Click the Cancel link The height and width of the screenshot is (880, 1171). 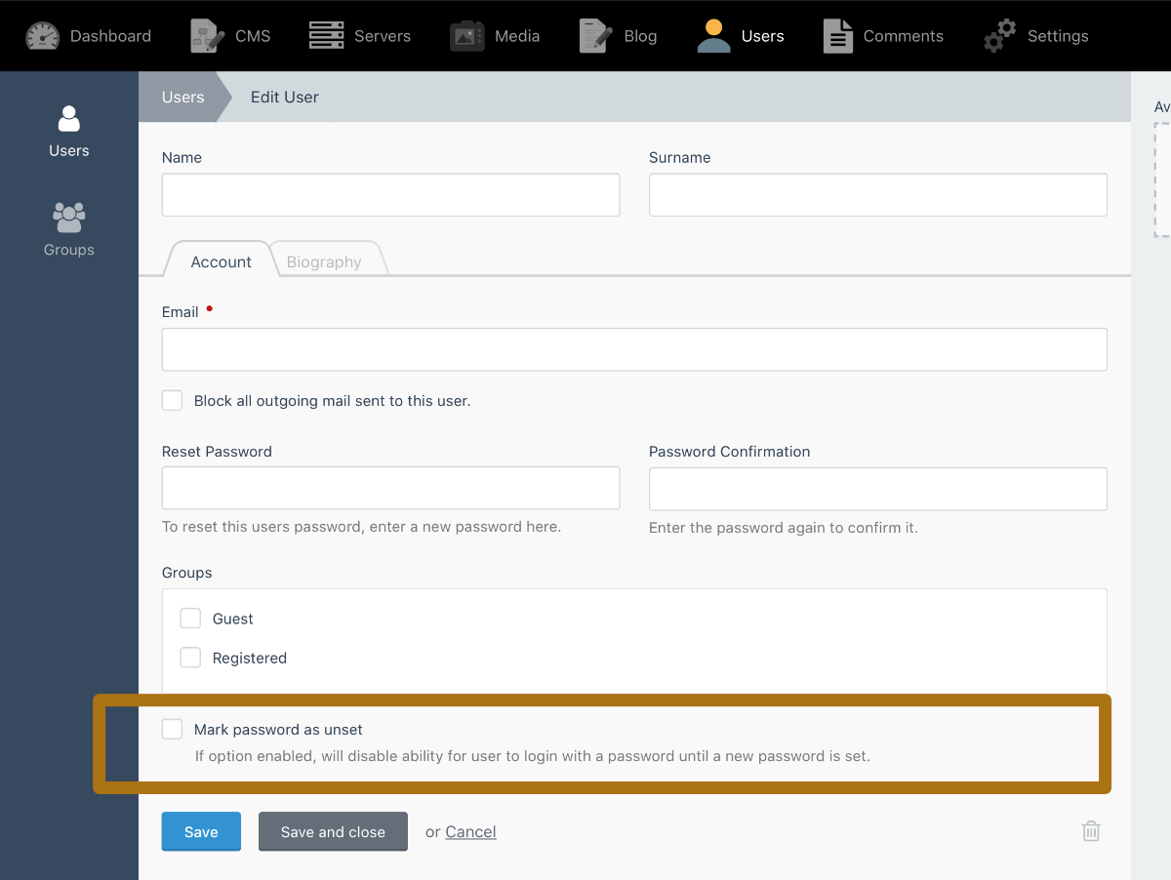[x=470, y=831]
